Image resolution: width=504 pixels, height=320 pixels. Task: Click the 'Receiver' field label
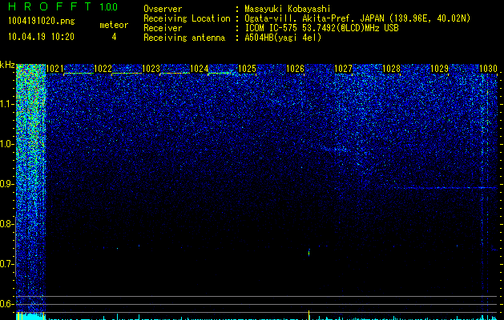pos(163,28)
